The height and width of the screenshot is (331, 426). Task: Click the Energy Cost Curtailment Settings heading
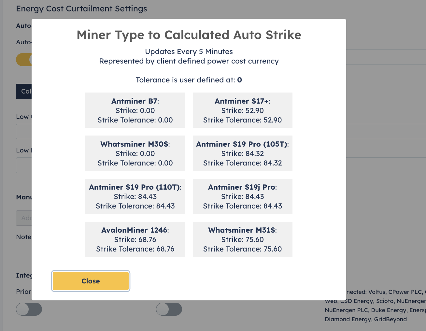coord(81,9)
